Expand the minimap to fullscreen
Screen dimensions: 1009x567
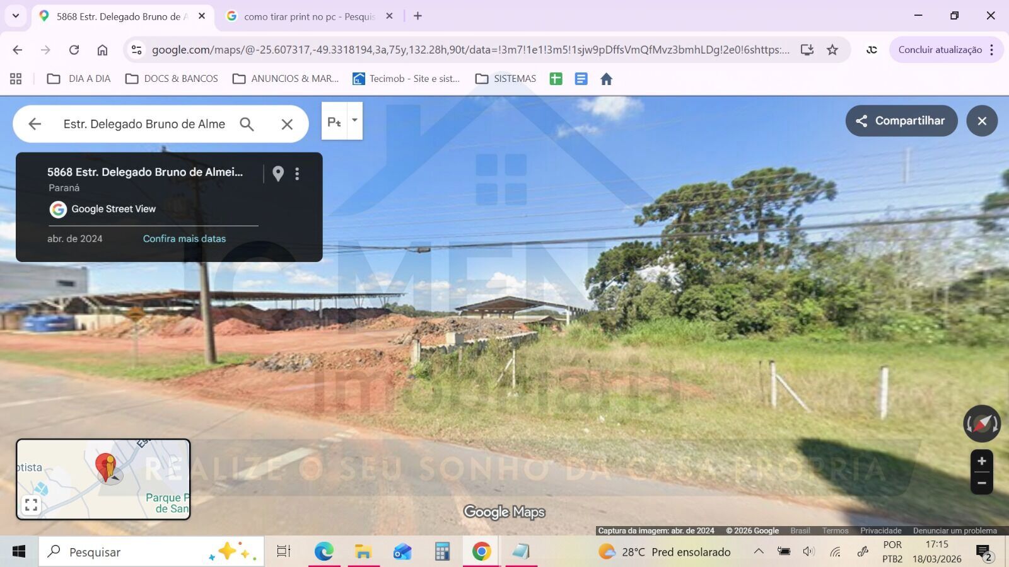[31, 505]
